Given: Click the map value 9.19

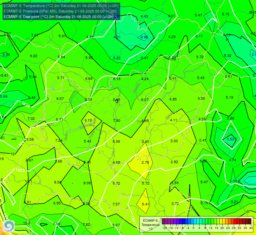Looking at the screenshot, I should tap(88, 120).
